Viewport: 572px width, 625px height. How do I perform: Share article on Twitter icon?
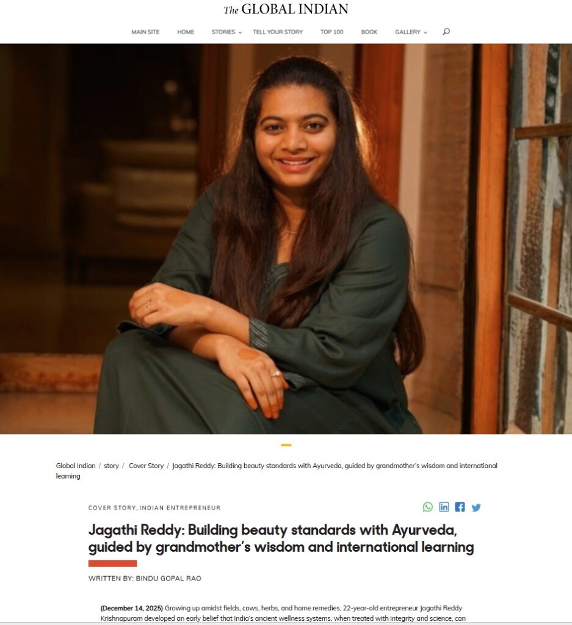pyautogui.click(x=476, y=507)
